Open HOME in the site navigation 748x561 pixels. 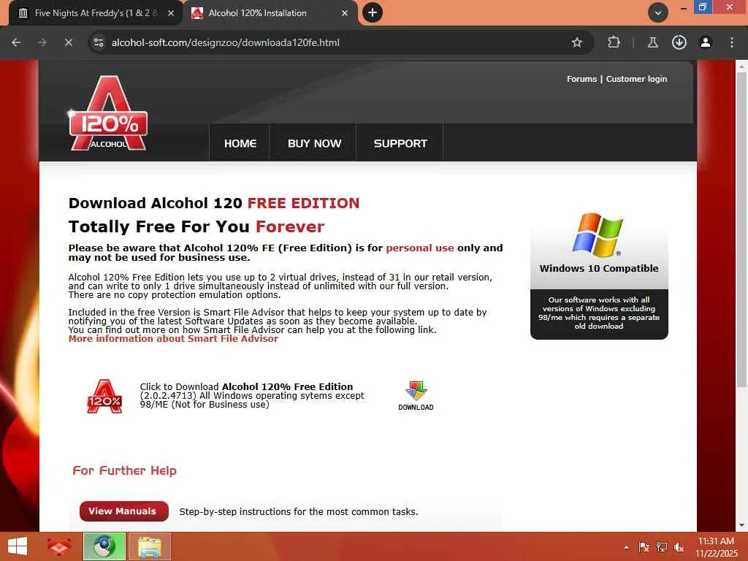click(240, 144)
